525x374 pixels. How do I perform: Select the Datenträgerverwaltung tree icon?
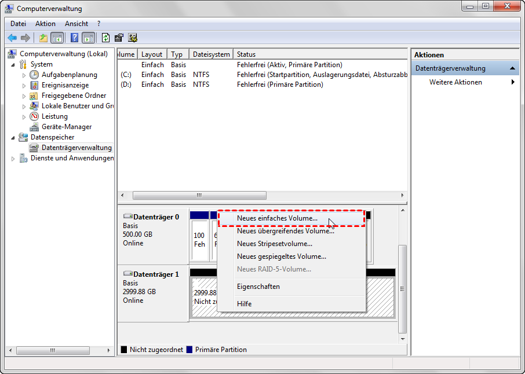click(34, 148)
